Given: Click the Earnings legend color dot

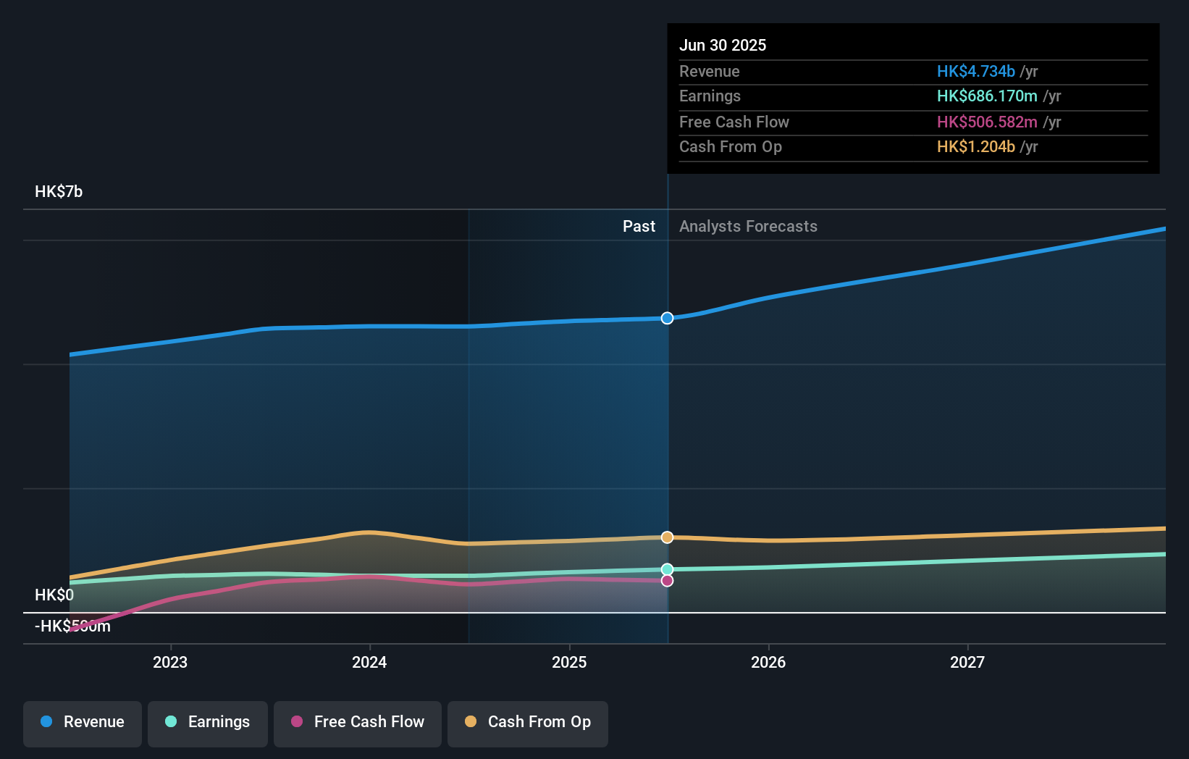Looking at the screenshot, I should (x=171, y=722).
